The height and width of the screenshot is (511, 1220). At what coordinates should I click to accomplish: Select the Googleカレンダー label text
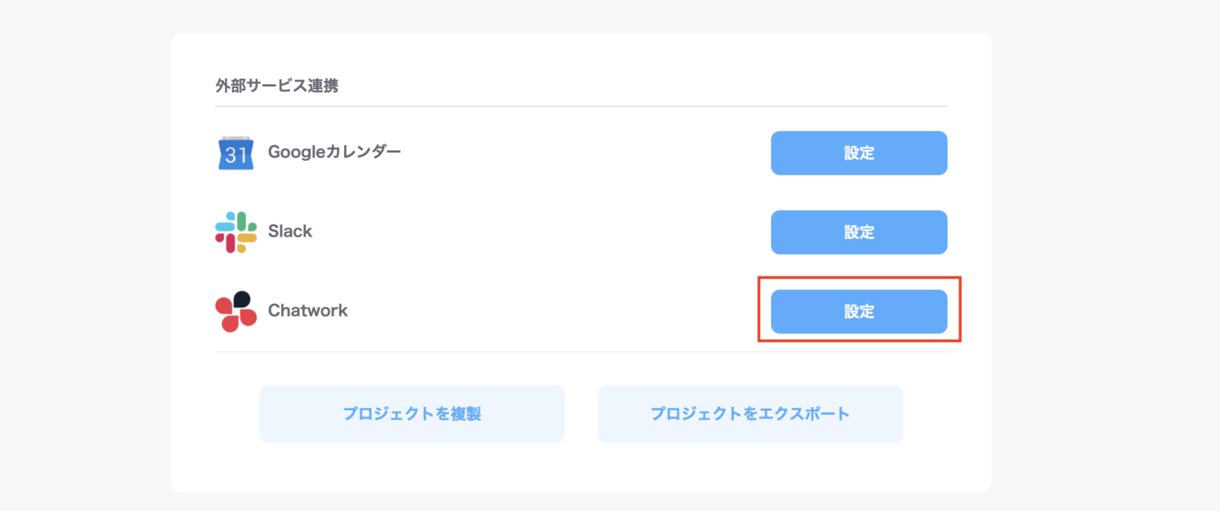(x=334, y=152)
